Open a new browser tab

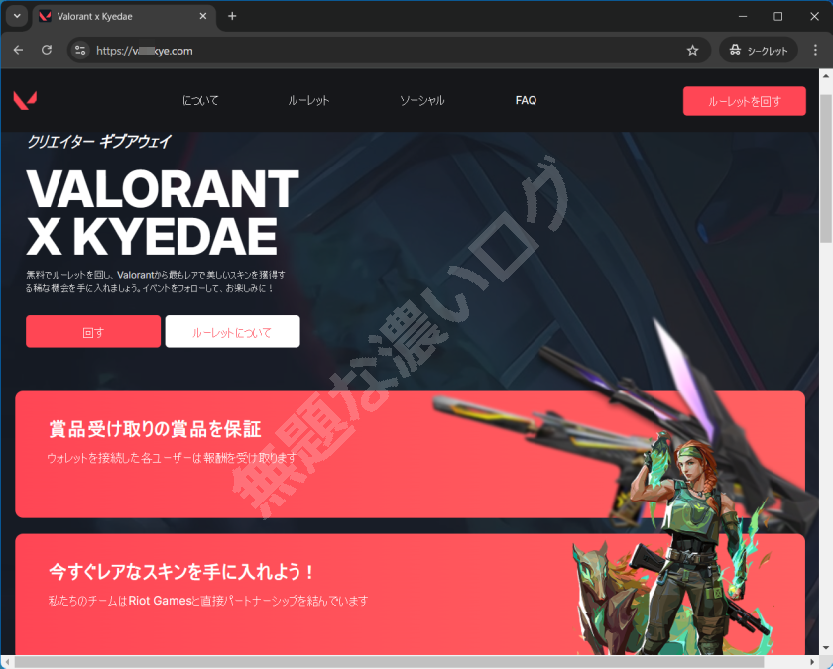(232, 16)
